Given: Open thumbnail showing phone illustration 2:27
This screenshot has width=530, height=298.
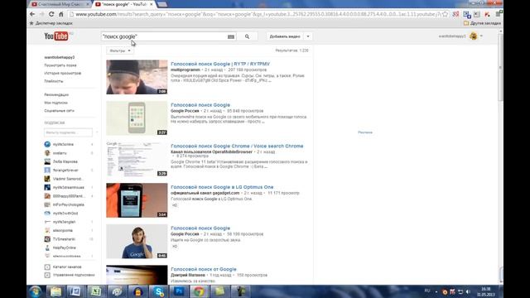Looking at the screenshot, I should pyautogui.click(x=137, y=118).
